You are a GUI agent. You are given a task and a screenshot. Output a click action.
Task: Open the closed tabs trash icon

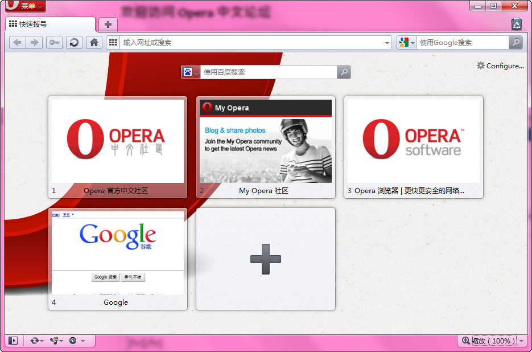tap(517, 24)
